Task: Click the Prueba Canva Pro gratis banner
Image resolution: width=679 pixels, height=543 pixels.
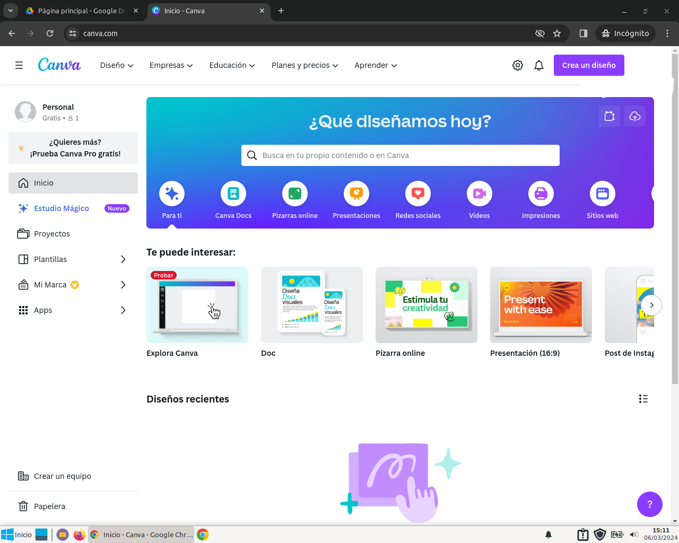Action: tap(73, 148)
